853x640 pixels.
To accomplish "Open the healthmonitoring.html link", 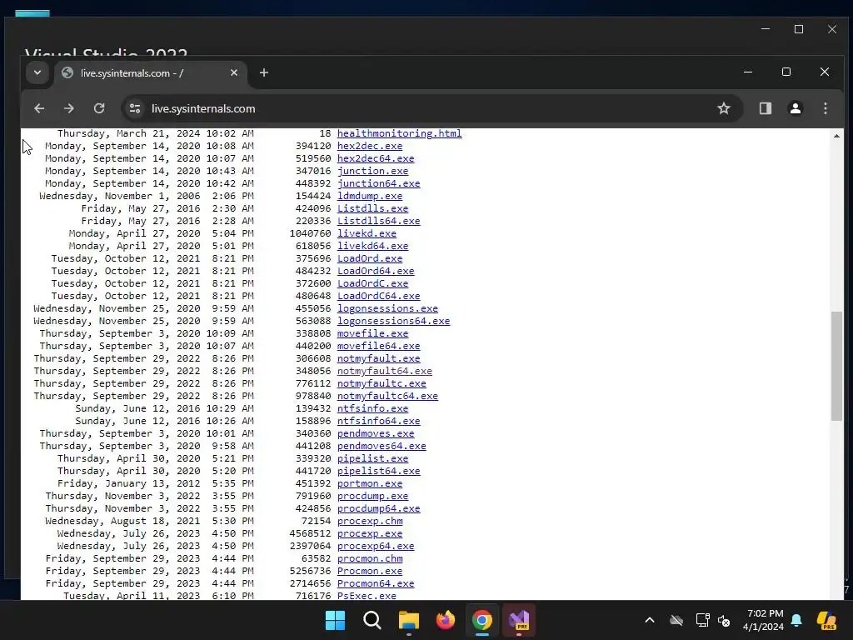I will [399, 133].
